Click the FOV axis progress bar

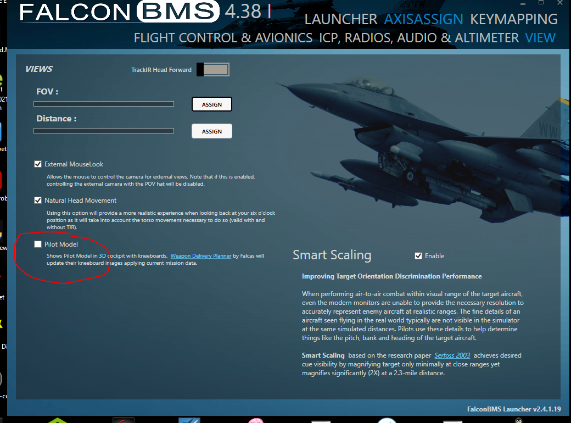click(104, 104)
